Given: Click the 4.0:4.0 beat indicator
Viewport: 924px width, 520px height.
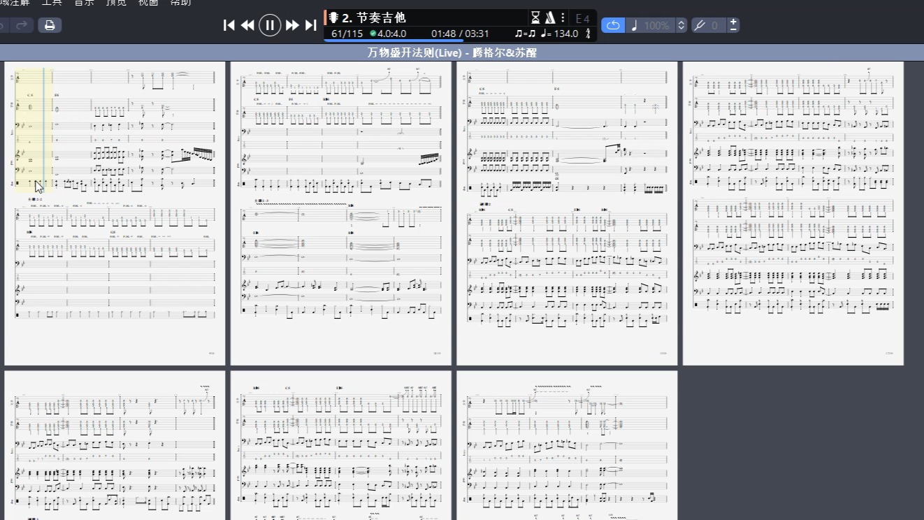Looking at the screenshot, I should [388, 34].
